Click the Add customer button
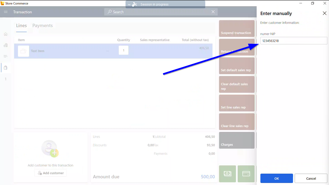This screenshot has height=185, width=329. click(51, 173)
